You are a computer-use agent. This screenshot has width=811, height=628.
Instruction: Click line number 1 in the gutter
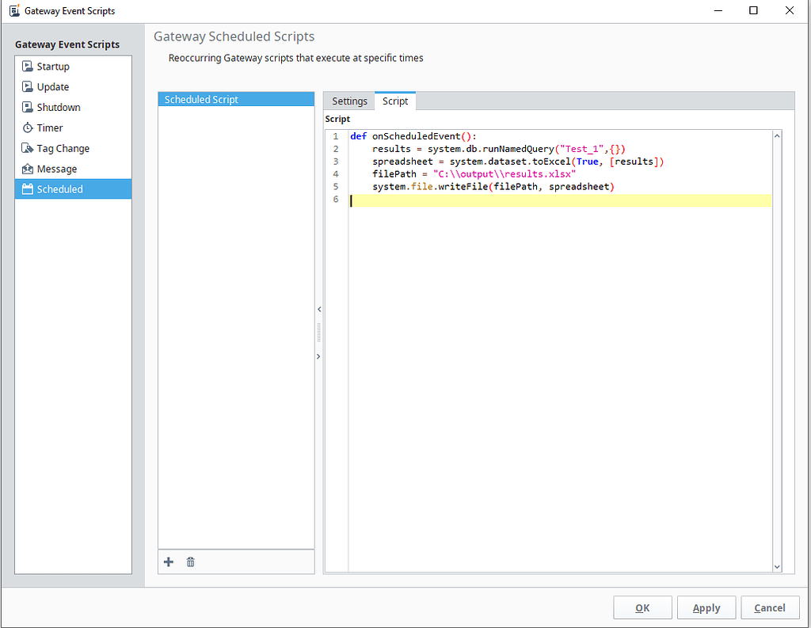(336, 136)
